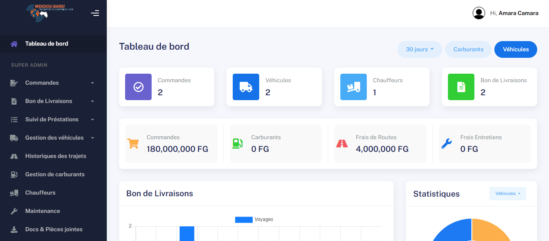Viewport: 549px width, 241px height.
Task: Activate the Véhicules filter button
Action: [x=516, y=49]
